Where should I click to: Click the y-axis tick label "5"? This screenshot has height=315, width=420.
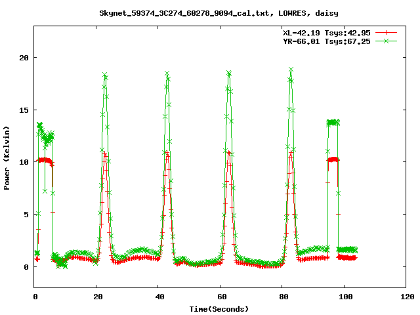[x=26, y=215]
